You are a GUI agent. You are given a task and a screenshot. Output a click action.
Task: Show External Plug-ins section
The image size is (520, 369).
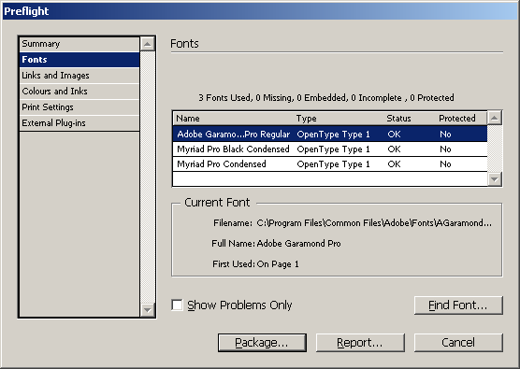(79, 123)
